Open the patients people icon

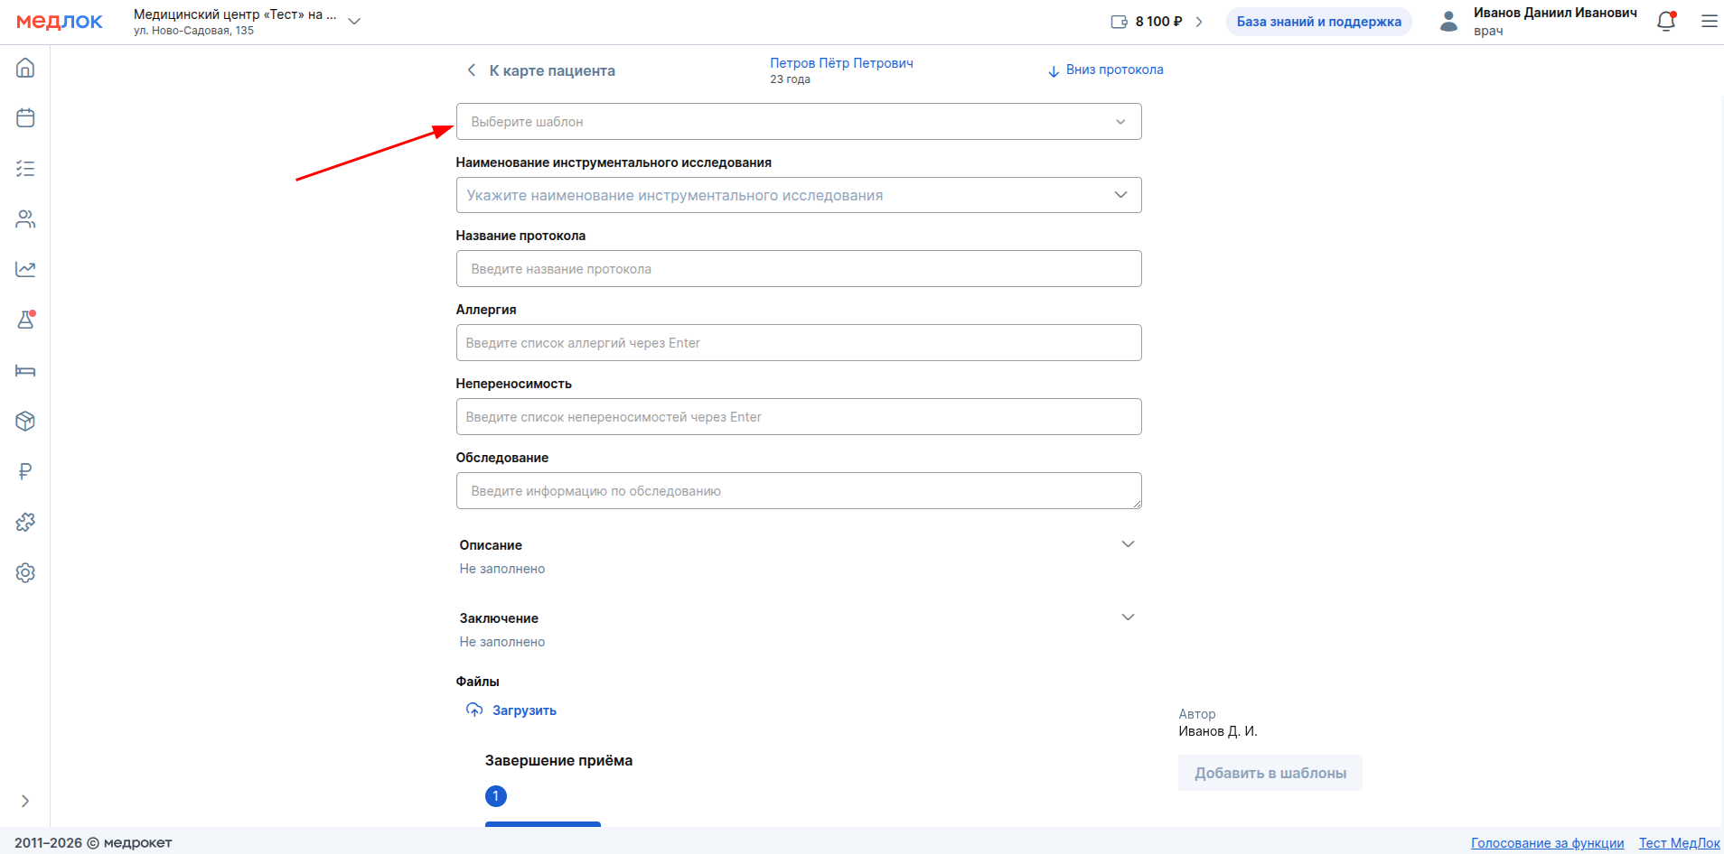(25, 219)
